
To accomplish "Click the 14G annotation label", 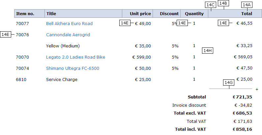I will (x=229, y=83).
